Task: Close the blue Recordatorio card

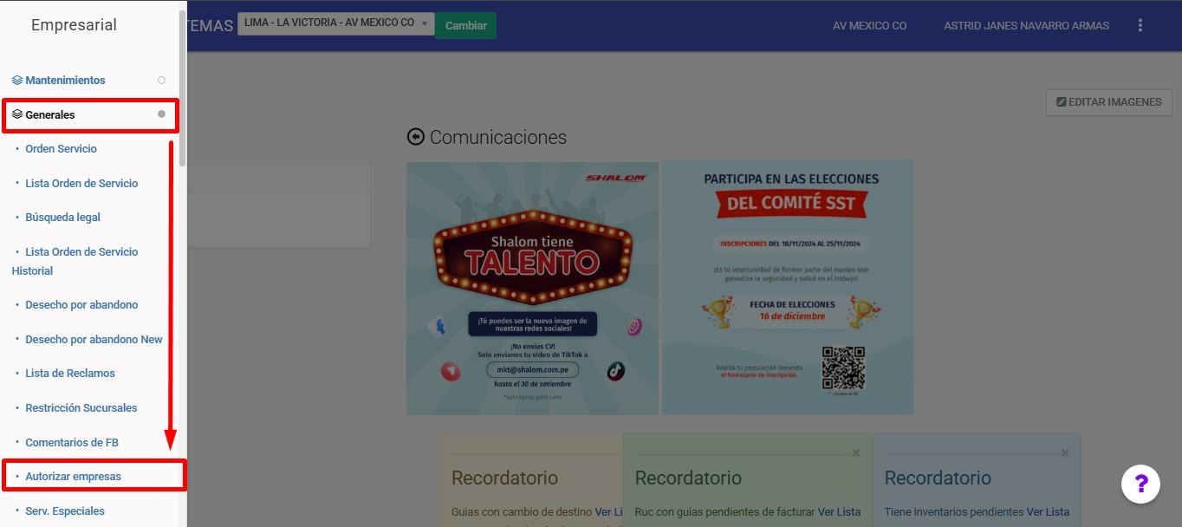Action: [x=1065, y=452]
